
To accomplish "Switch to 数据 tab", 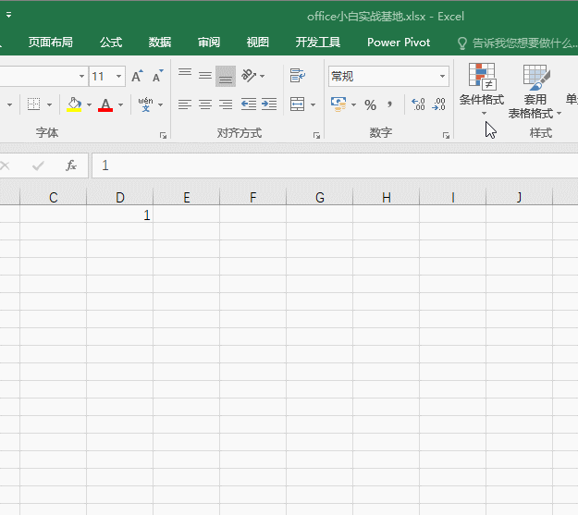I will tap(160, 43).
